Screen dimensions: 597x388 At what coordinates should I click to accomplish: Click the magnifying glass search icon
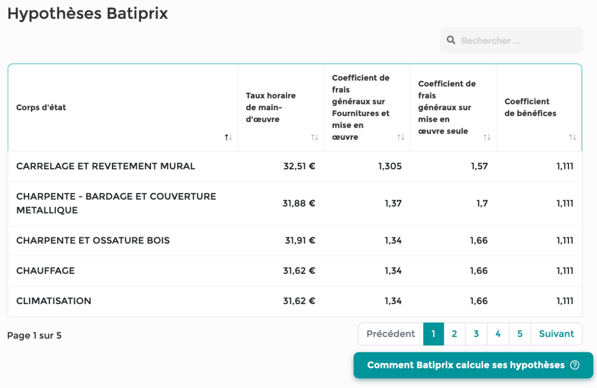[x=451, y=40]
